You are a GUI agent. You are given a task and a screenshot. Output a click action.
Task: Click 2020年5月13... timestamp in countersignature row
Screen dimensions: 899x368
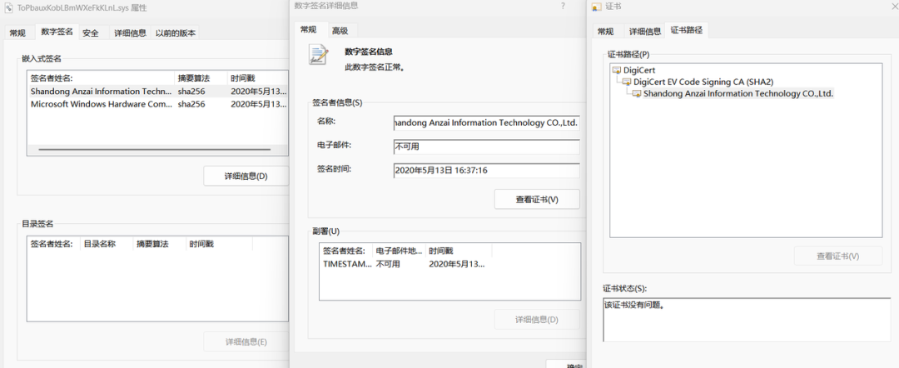point(456,264)
